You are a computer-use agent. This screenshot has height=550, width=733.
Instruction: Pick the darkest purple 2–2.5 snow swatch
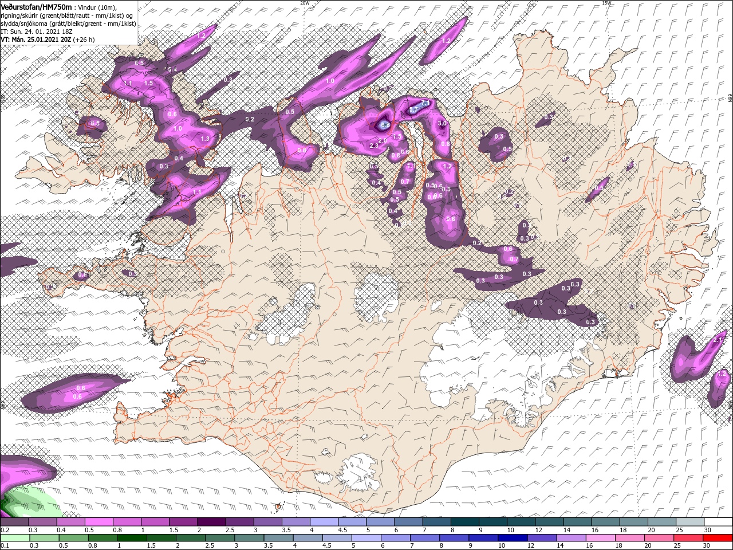211,522
